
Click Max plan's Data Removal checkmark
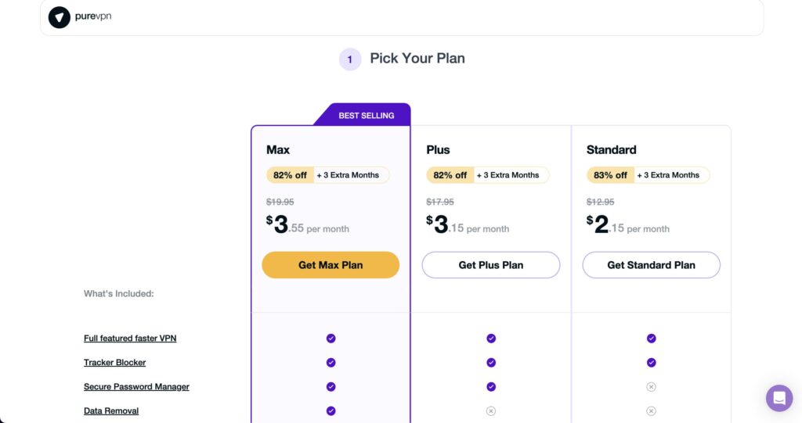331,410
